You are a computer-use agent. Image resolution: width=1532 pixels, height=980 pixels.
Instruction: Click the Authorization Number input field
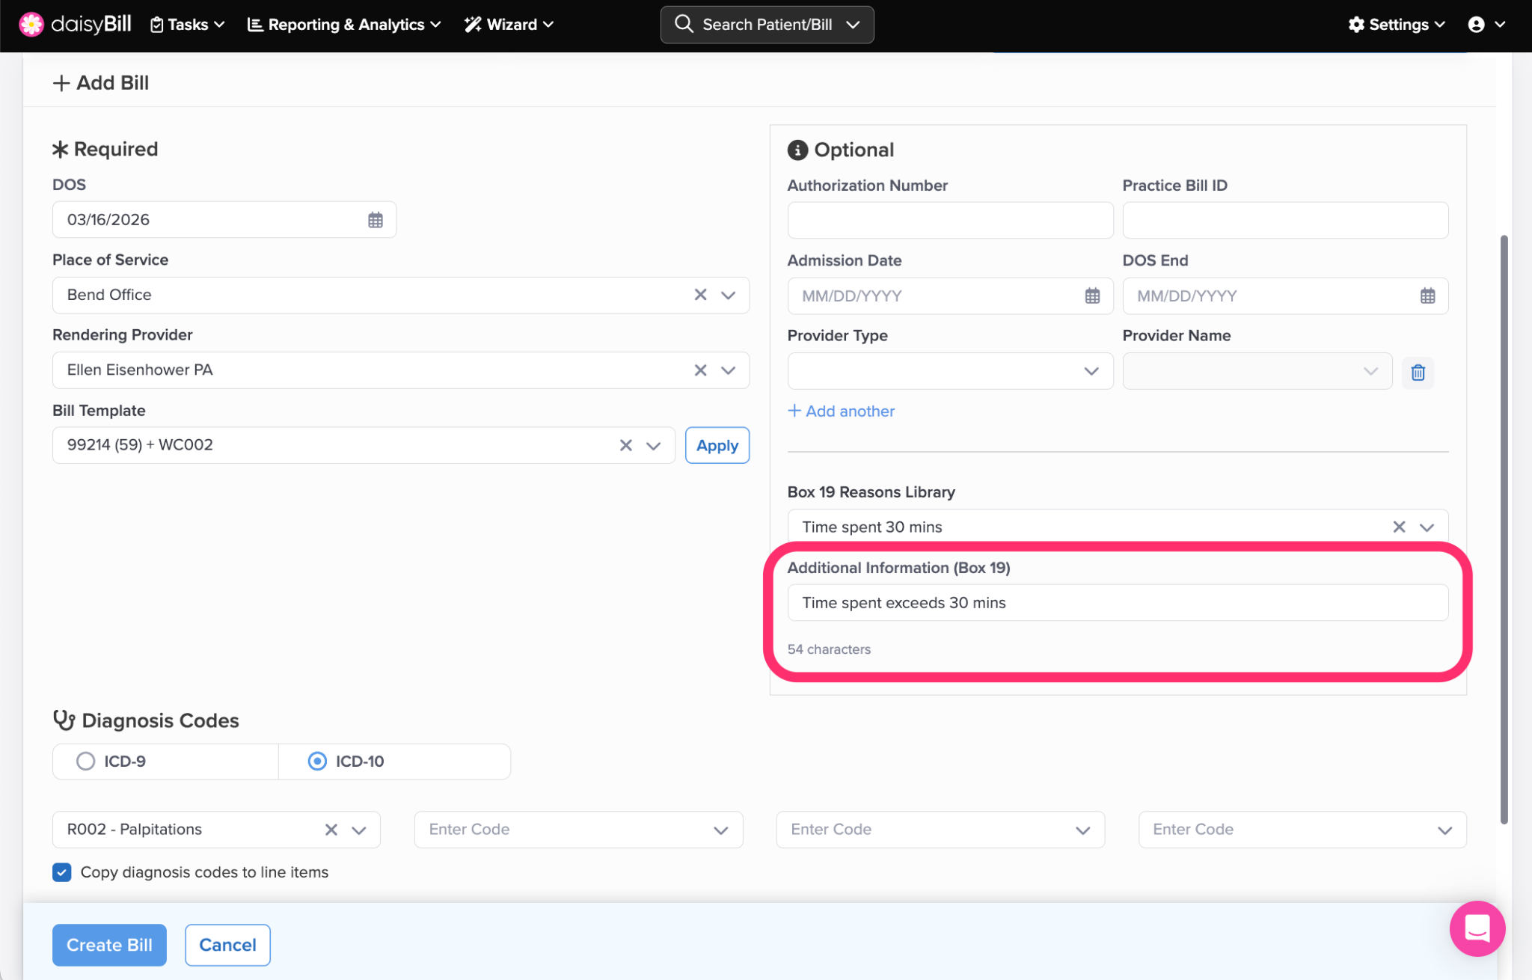point(949,221)
